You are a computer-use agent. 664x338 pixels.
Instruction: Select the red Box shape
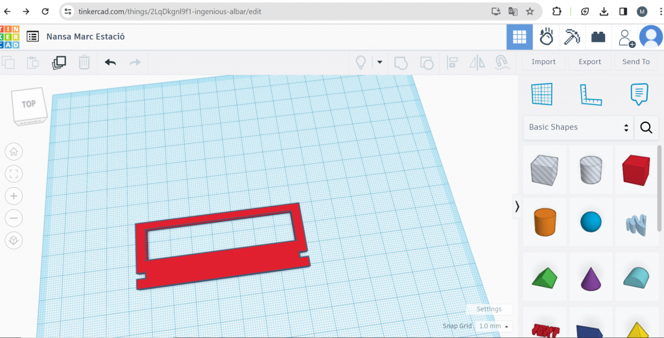[x=635, y=171]
